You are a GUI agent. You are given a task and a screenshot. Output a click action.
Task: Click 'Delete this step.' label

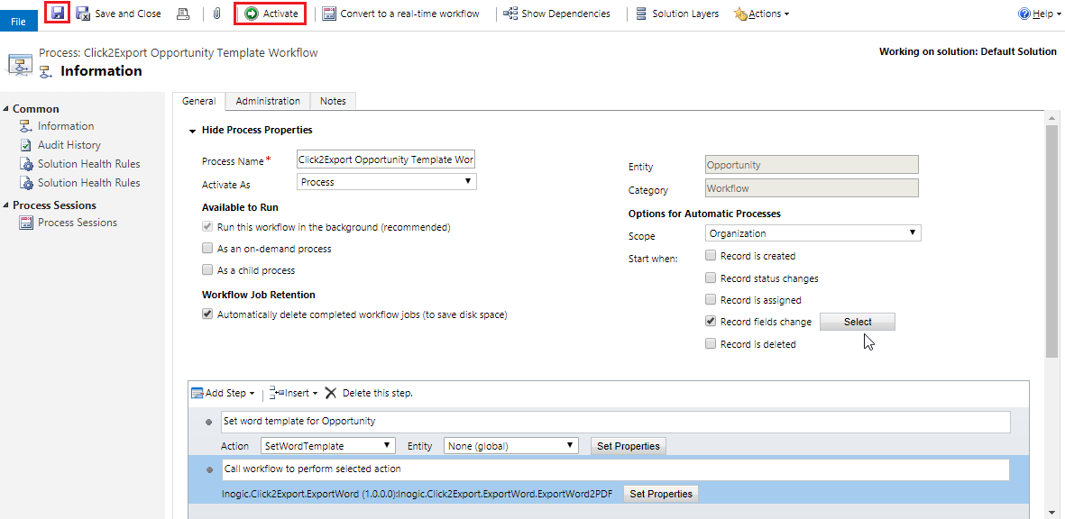point(377,393)
